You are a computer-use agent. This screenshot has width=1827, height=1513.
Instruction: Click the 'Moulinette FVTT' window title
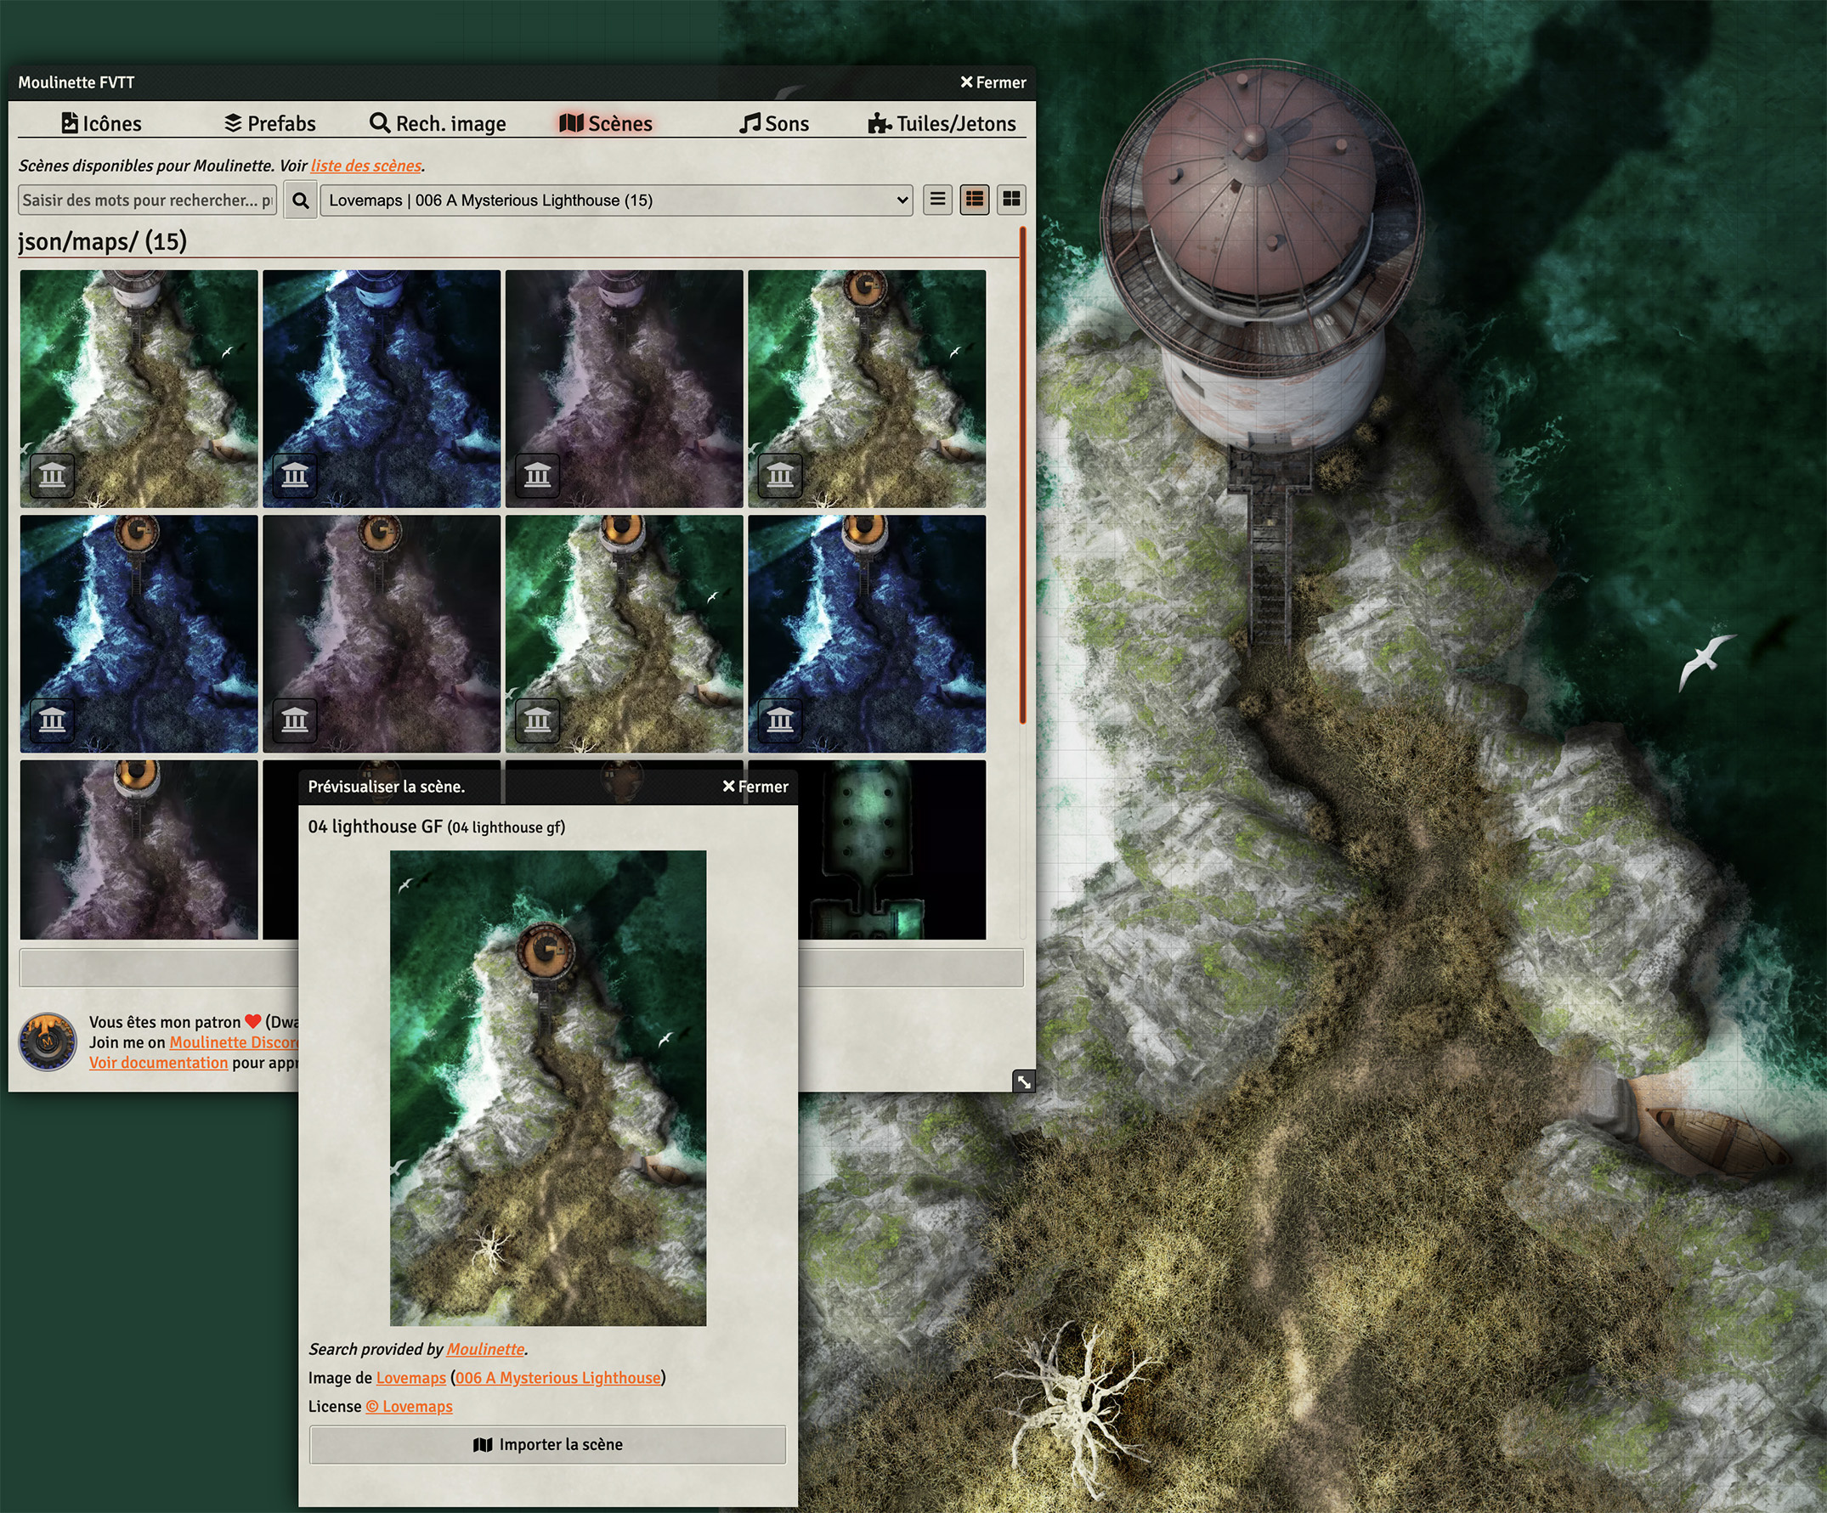click(76, 82)
